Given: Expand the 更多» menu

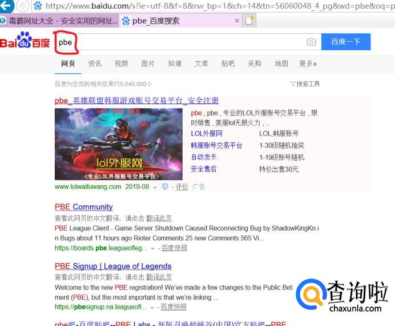Looking at the screenshot, I should (x=308, y=63).
